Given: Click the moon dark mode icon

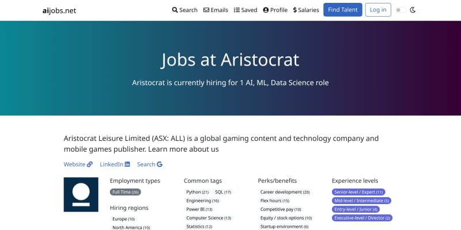Looking at the screenshot, I should 413,10.
